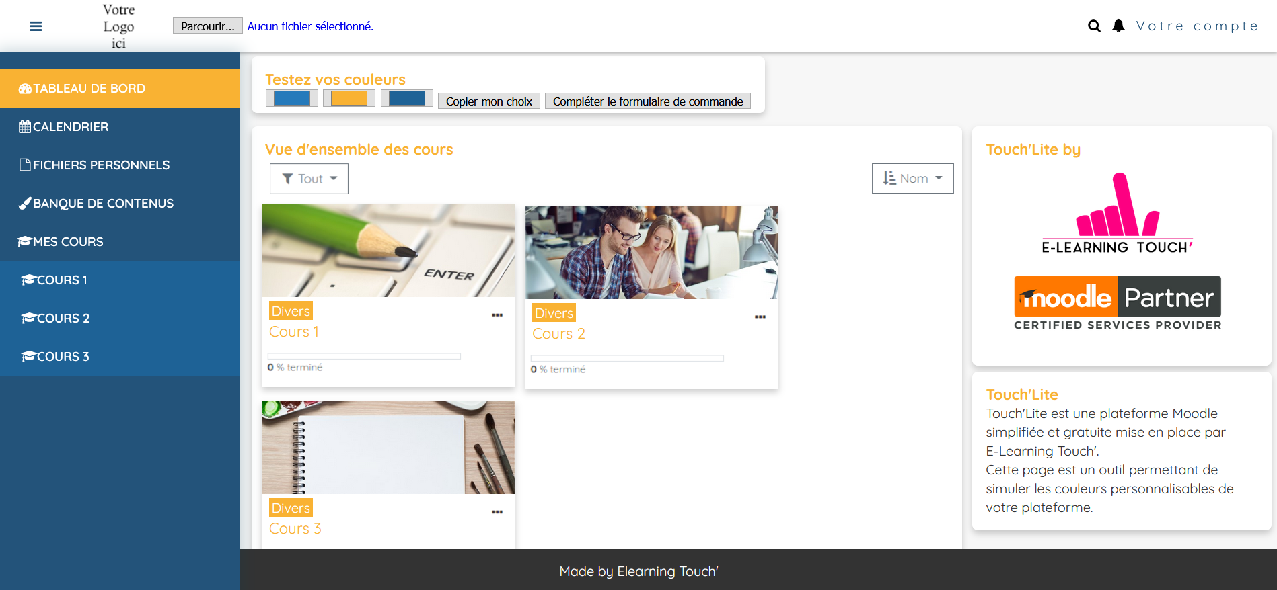The height and width of the screenshot is (590, 1277).
Task: Click the calendar icon beside Calendrier
Action: [25, 126]
